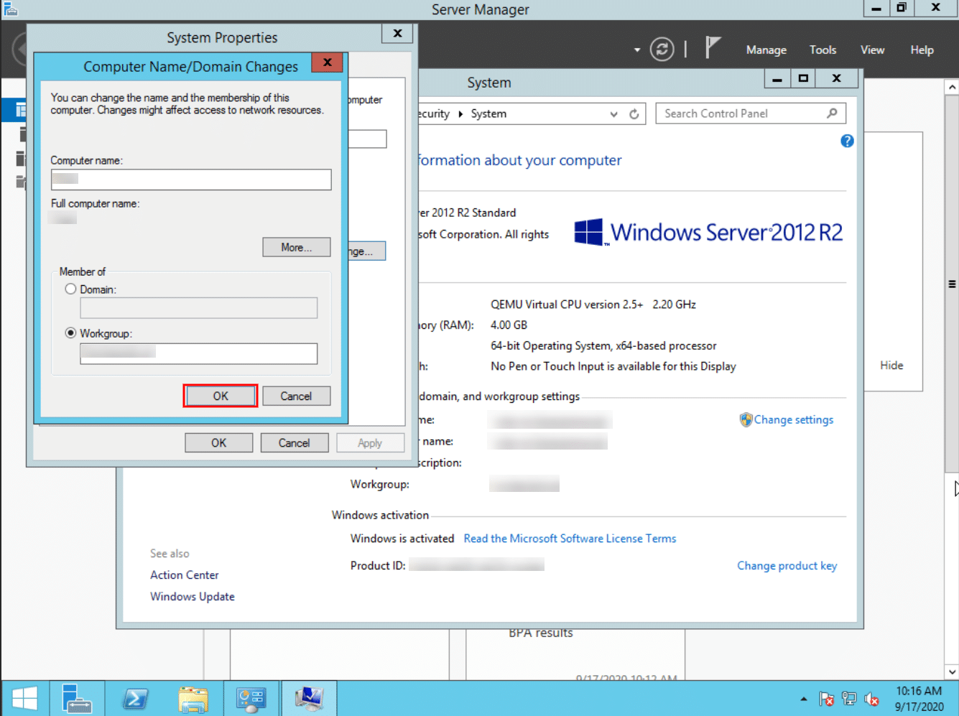Click the refresh icon in Server Manager
This screenshot has width=959, height=716.
(x=661, y=49)
